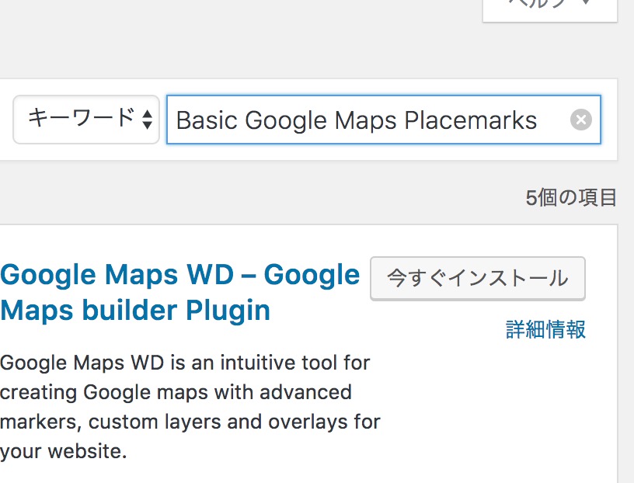
Task: Install Google Maps WD with 今すぐインストール
Action: tap(478, 279)
